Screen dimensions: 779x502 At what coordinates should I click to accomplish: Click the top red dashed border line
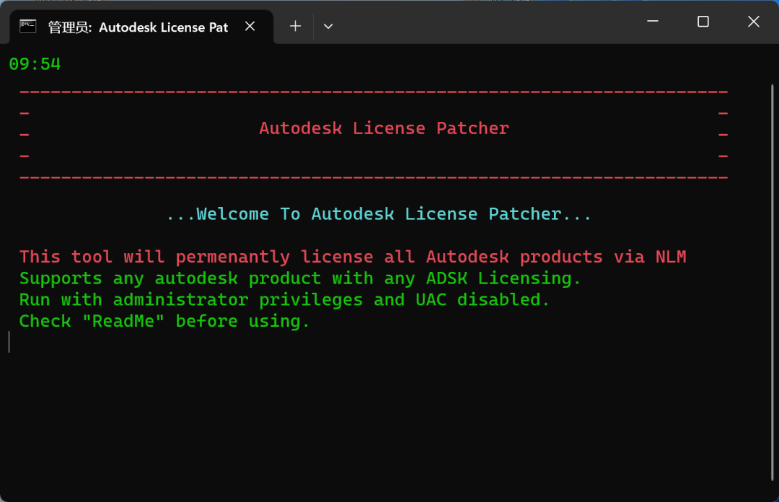373,92
